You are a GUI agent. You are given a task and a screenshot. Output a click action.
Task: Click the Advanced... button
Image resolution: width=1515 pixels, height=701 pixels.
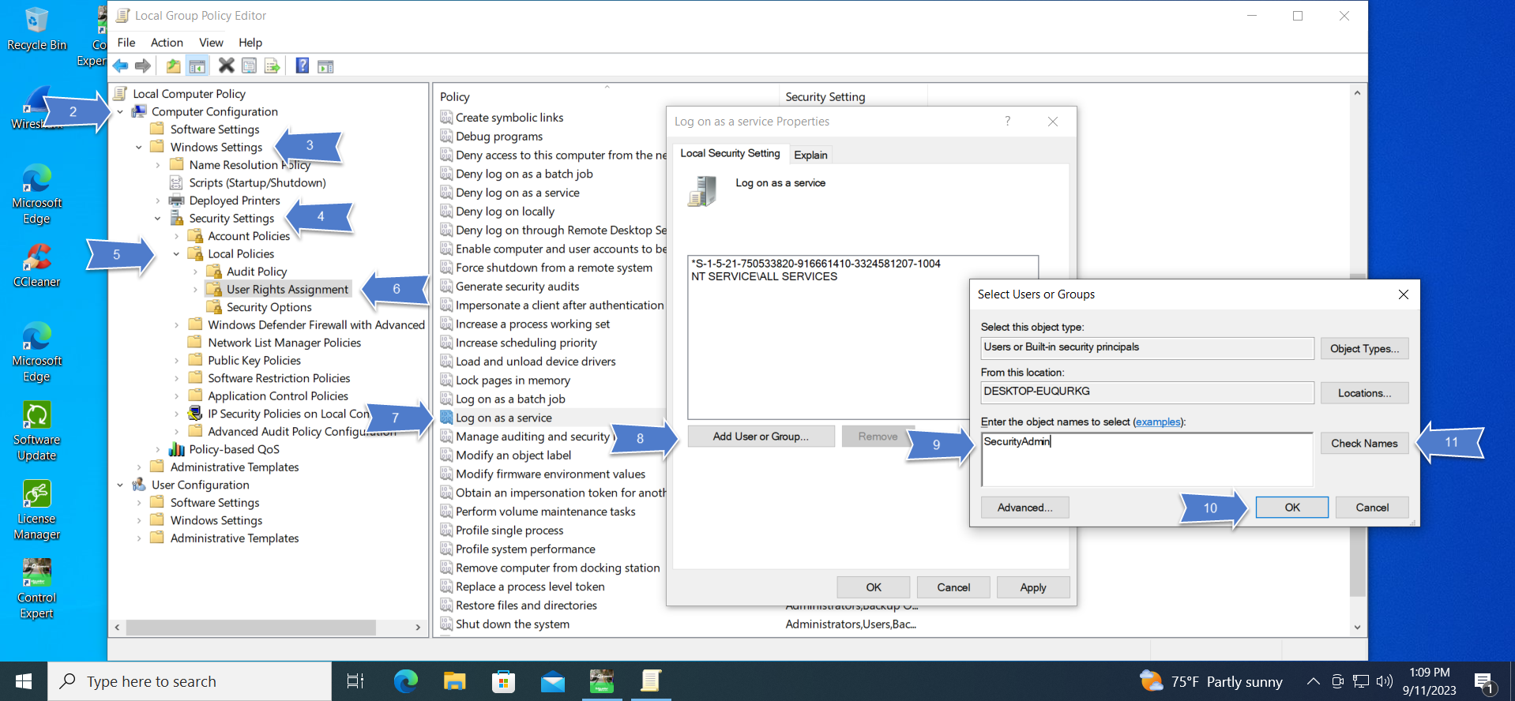(1024, 508)
